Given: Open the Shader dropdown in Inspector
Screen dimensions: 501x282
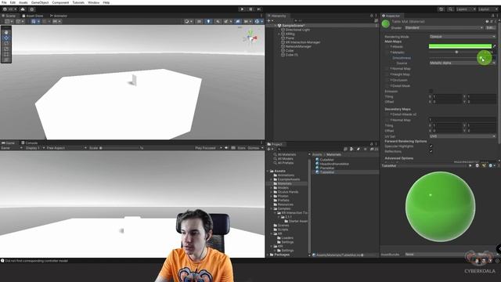Looking at the screenshot, I should 444,28.
